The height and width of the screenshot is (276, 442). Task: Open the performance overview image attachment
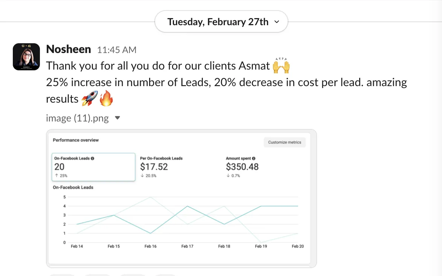(x=181, y=198)
